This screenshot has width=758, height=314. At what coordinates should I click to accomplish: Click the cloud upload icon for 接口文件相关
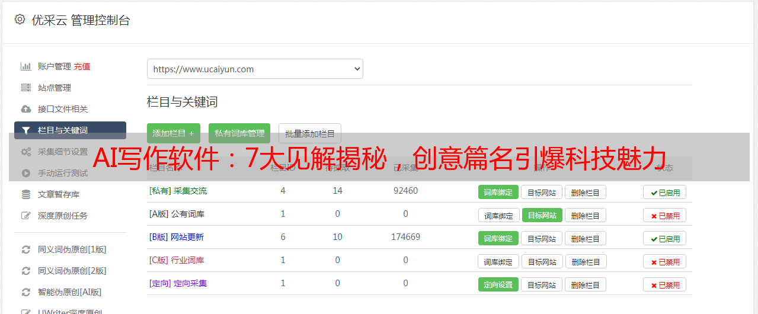[x=25, y=109]
